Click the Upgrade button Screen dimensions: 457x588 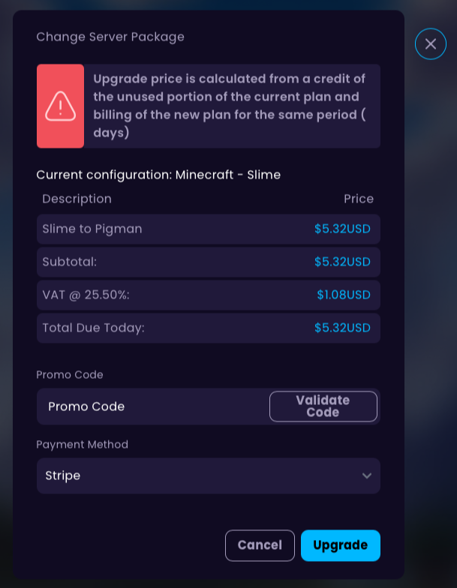click(341, 545)
